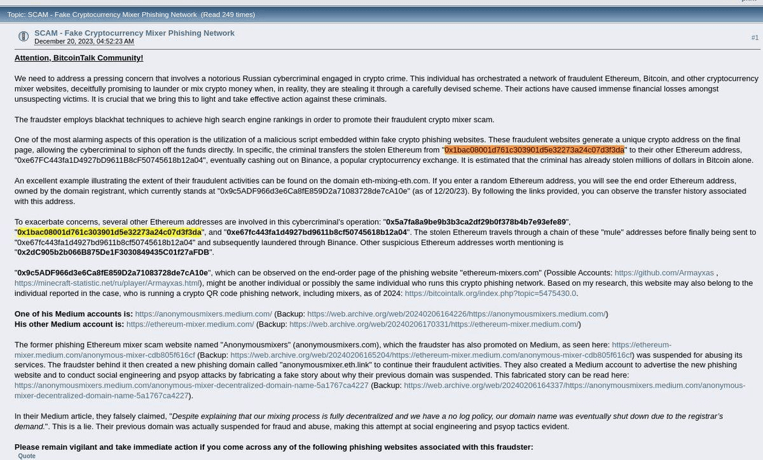Viewport: 763px width, 460px height.
Task: Open the web.archive.org backup of anonymousmixers.medium.com
Action: (457, 314)
